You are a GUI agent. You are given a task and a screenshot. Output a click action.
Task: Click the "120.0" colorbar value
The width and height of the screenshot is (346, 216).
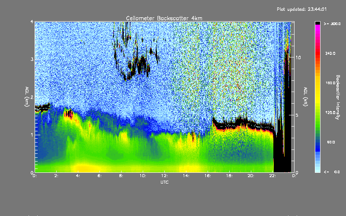tap(330, 113)
